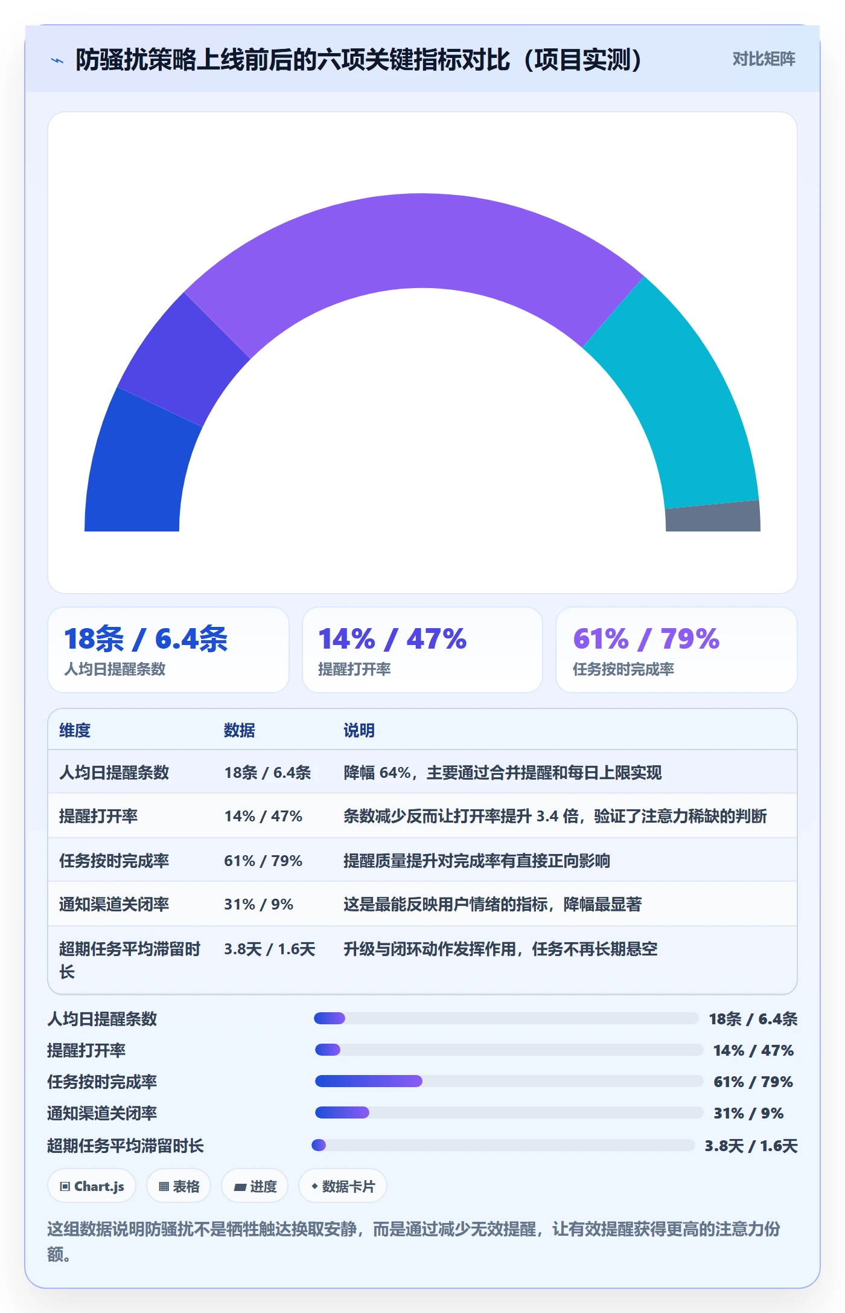The height and width of the screenshot is (1313, 845).
Task: Click the 对比矩阵 label in header
Action: tap(764, 59)
